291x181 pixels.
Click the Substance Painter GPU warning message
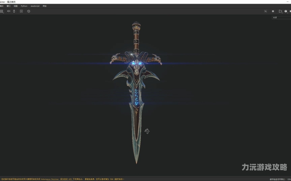click(x=62, y=179)
